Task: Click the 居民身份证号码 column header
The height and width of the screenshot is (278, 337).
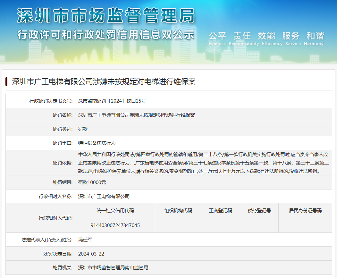Action: pyautogui.click(x=305, y=210)
